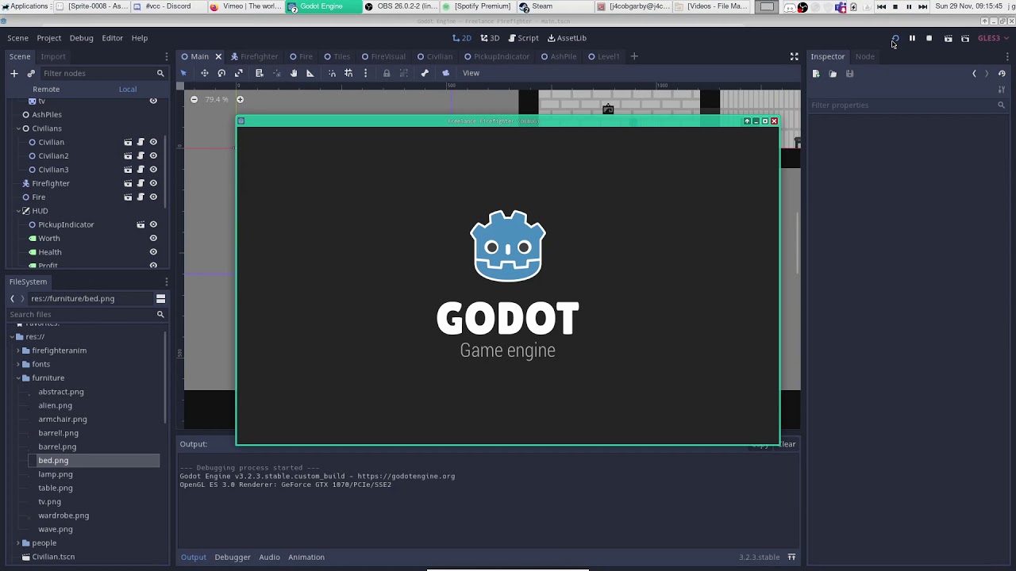Select wardrobe.png in FileSystem
Image resolution: width=1016 pixels, height=571 pixels.
(x=63, y=515)
